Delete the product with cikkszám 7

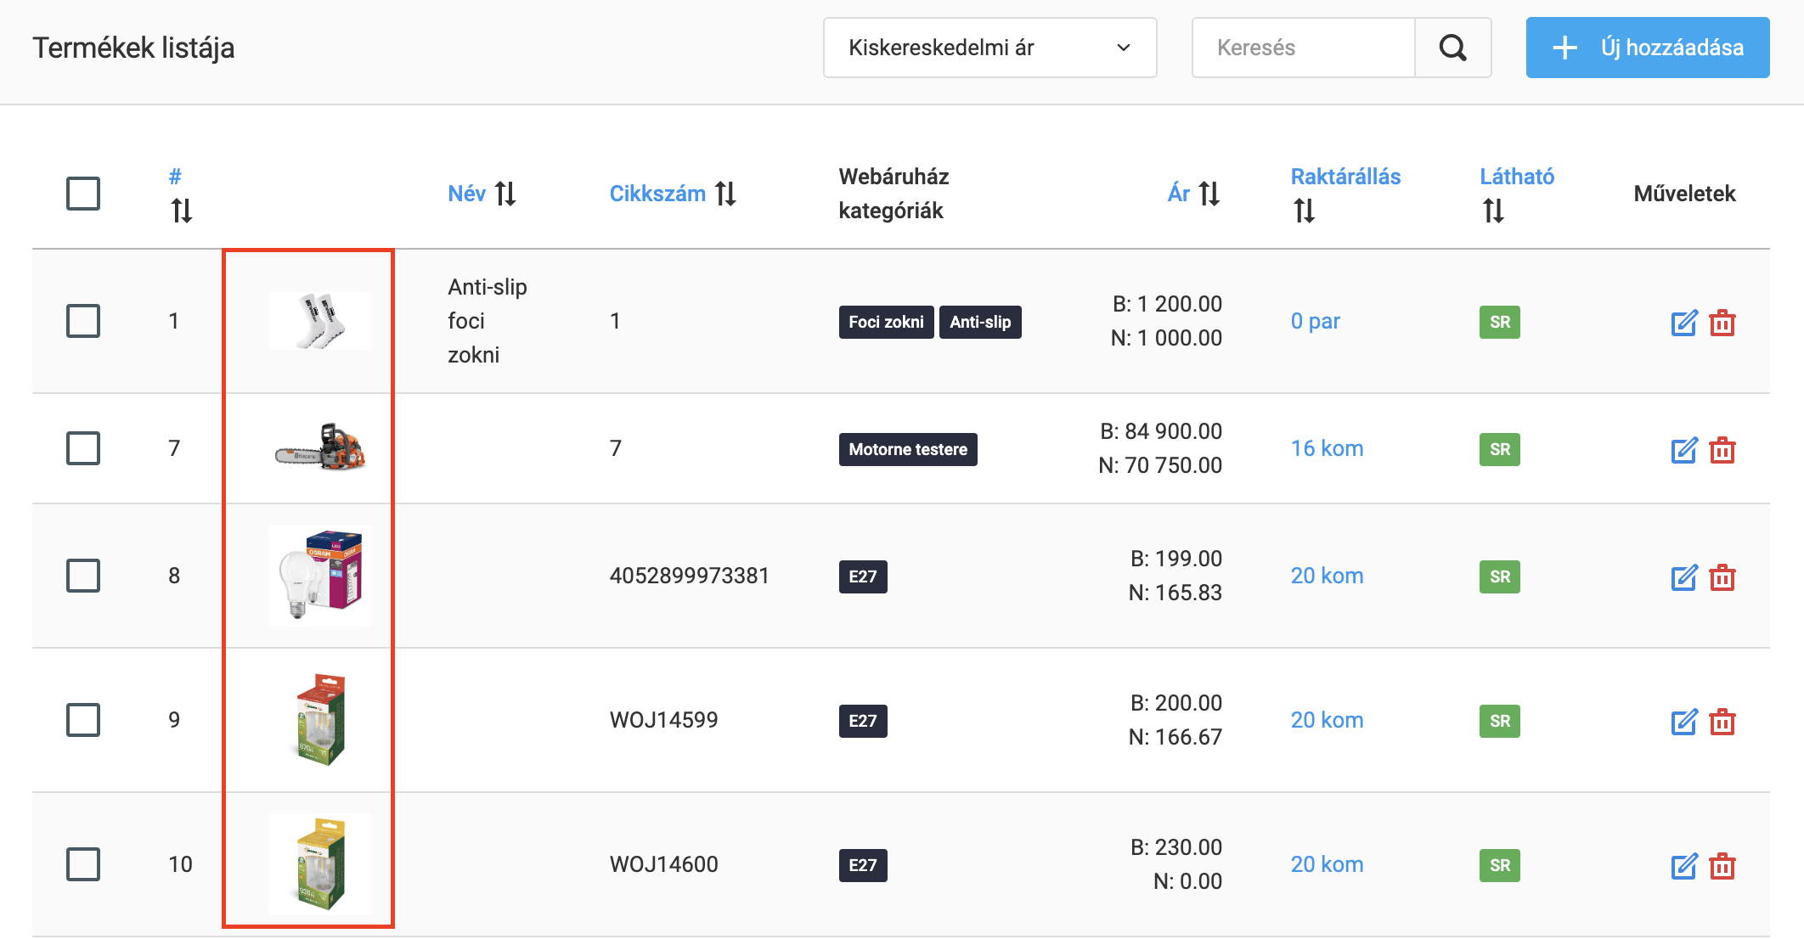pos(1722,450)
